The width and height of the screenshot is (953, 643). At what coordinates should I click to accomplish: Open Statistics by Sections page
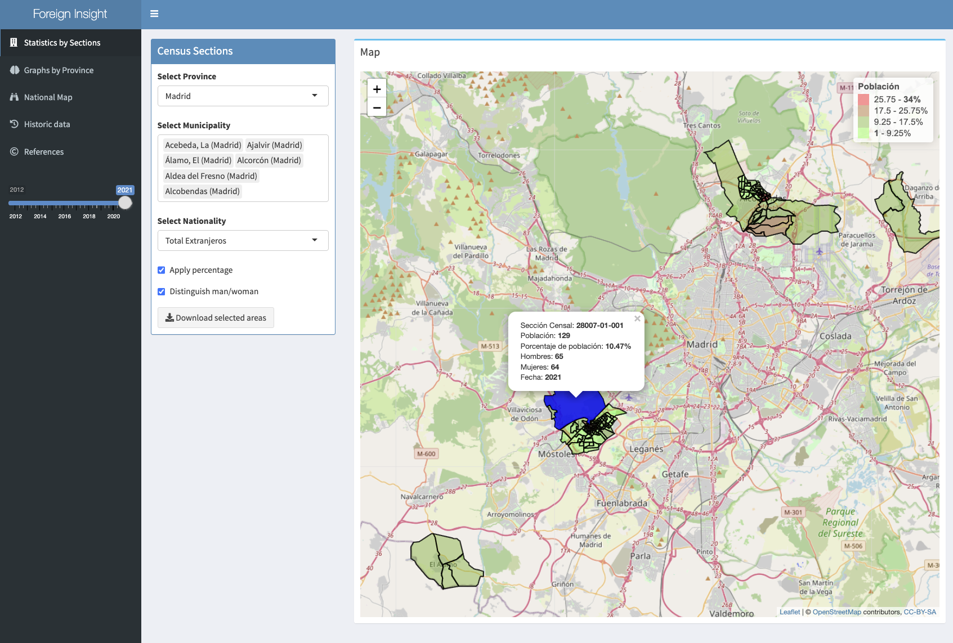(70, 43)
